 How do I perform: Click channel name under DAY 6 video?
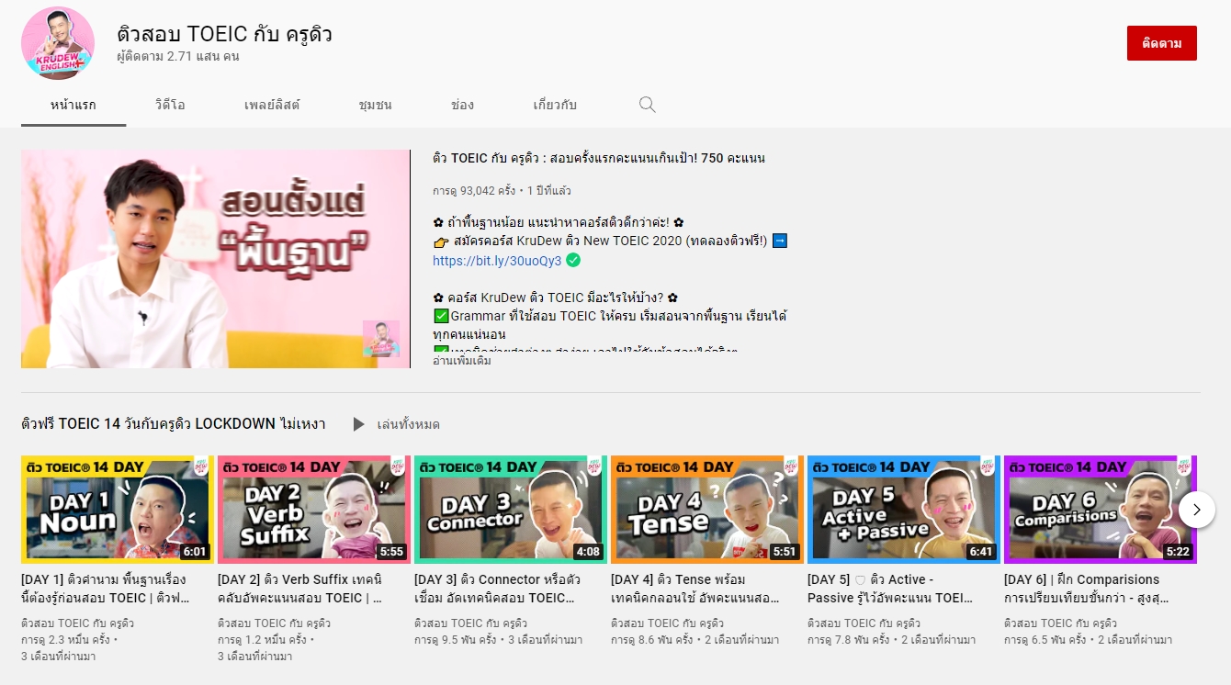point(1060,623)
